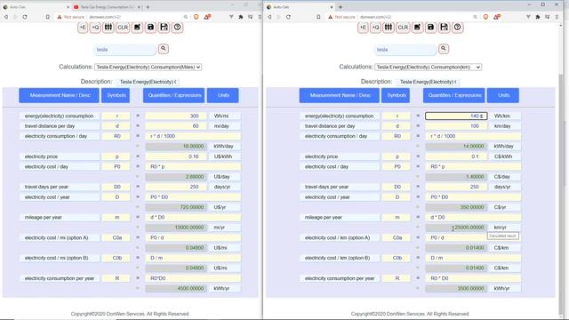The width and height of the screenshot is (569, 320).
Task: Click save-as icon in right window
Action: pyautogui.click(x=445, y=28)
